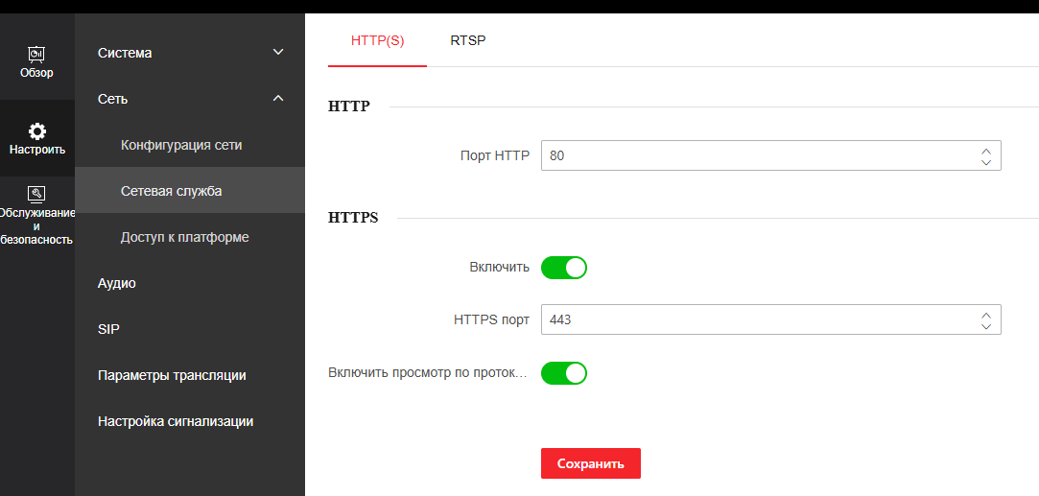
Task: Select the HTTP(S) tab
Action: coord(377,41)
